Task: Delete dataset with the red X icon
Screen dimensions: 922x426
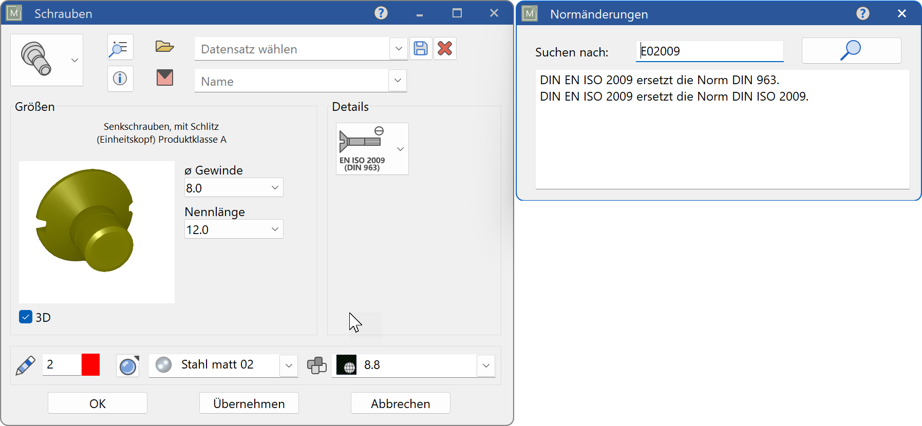Action: click(x=445, y=49)
